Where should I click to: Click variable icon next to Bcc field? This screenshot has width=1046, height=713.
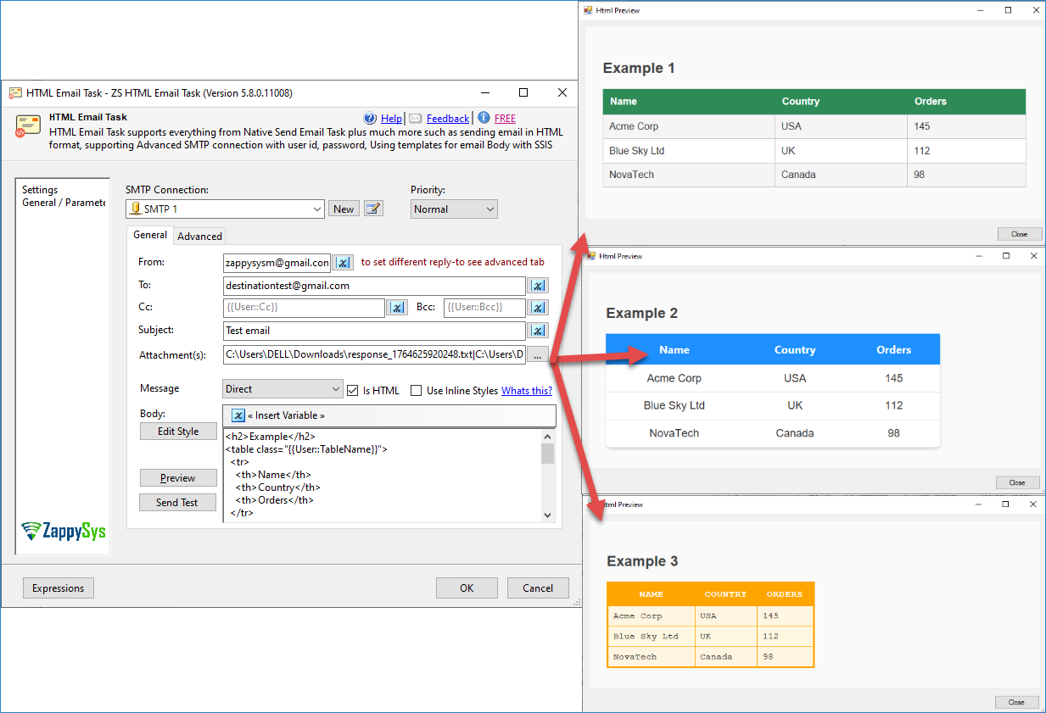point(538,308)
